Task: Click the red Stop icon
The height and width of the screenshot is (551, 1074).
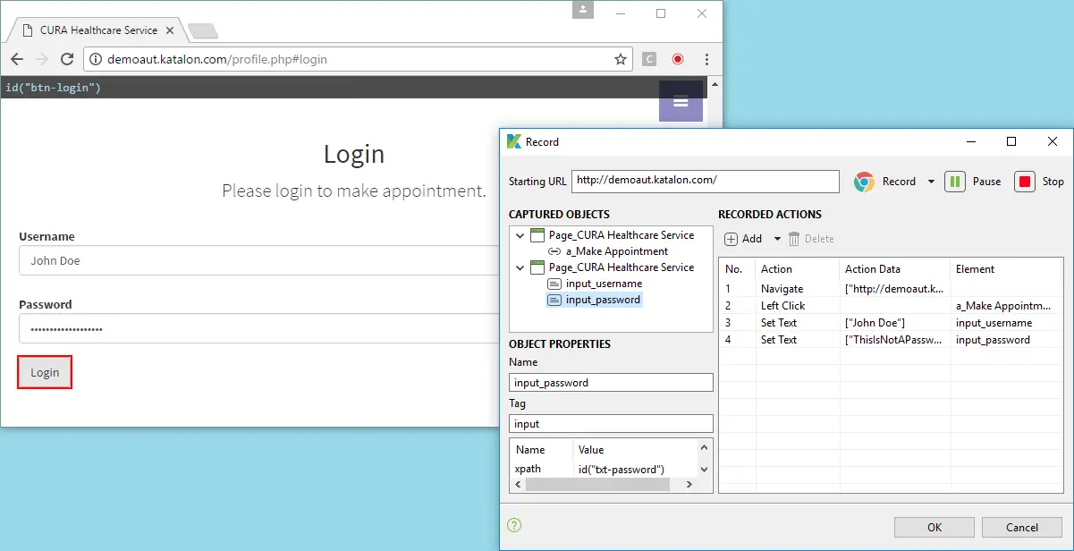Action: [x=1025, y=182]
